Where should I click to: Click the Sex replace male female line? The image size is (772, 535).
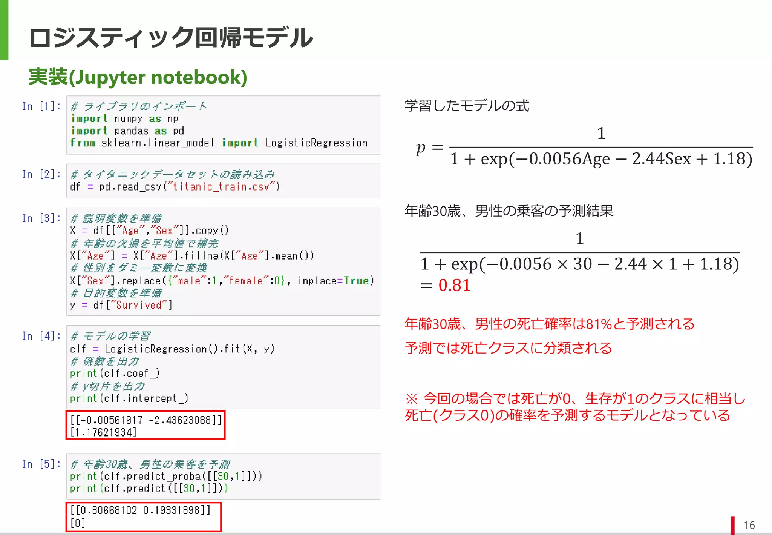click(x=222, y=281)
